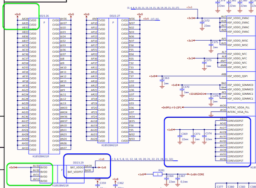Viewport: 256px width, 188px height.
Task: Click +3v3 power port at C373
Action: click(190, 58)
